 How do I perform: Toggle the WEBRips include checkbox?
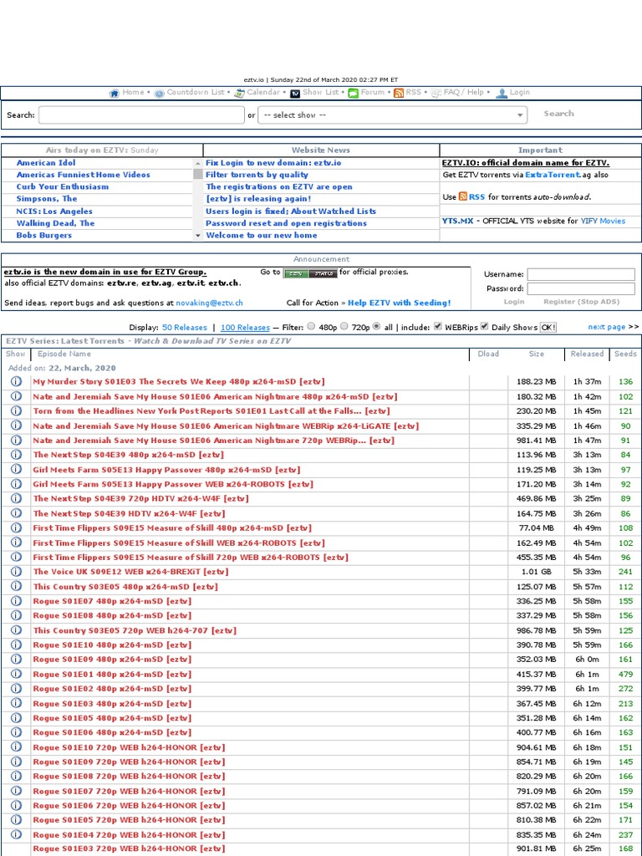tap(438, 327)
